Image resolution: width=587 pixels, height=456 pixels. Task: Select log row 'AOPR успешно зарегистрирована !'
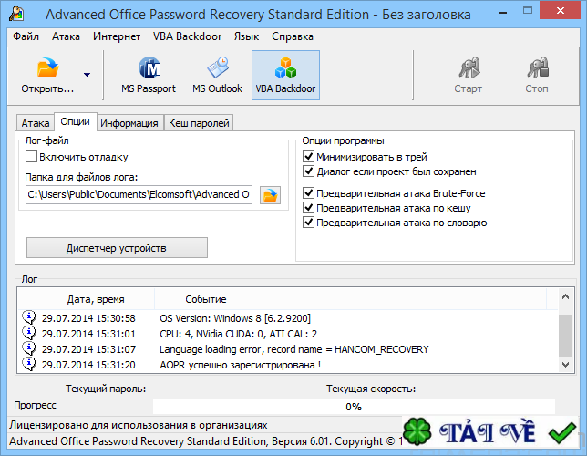(x=288, y=365)
